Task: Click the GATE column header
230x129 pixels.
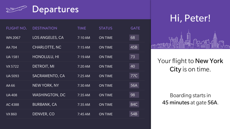Action: [x=135, y=28]
